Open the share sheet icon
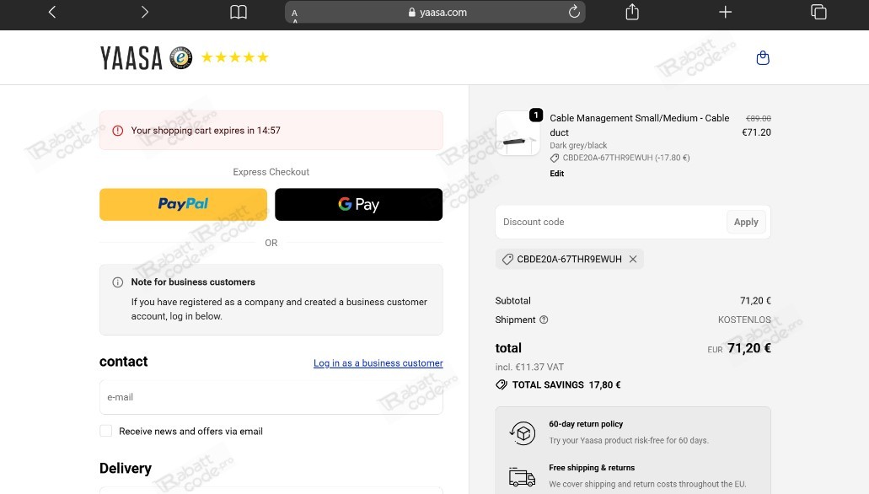Image resolution: width=869 pixels, height=494 pixels. click(632, 12)
